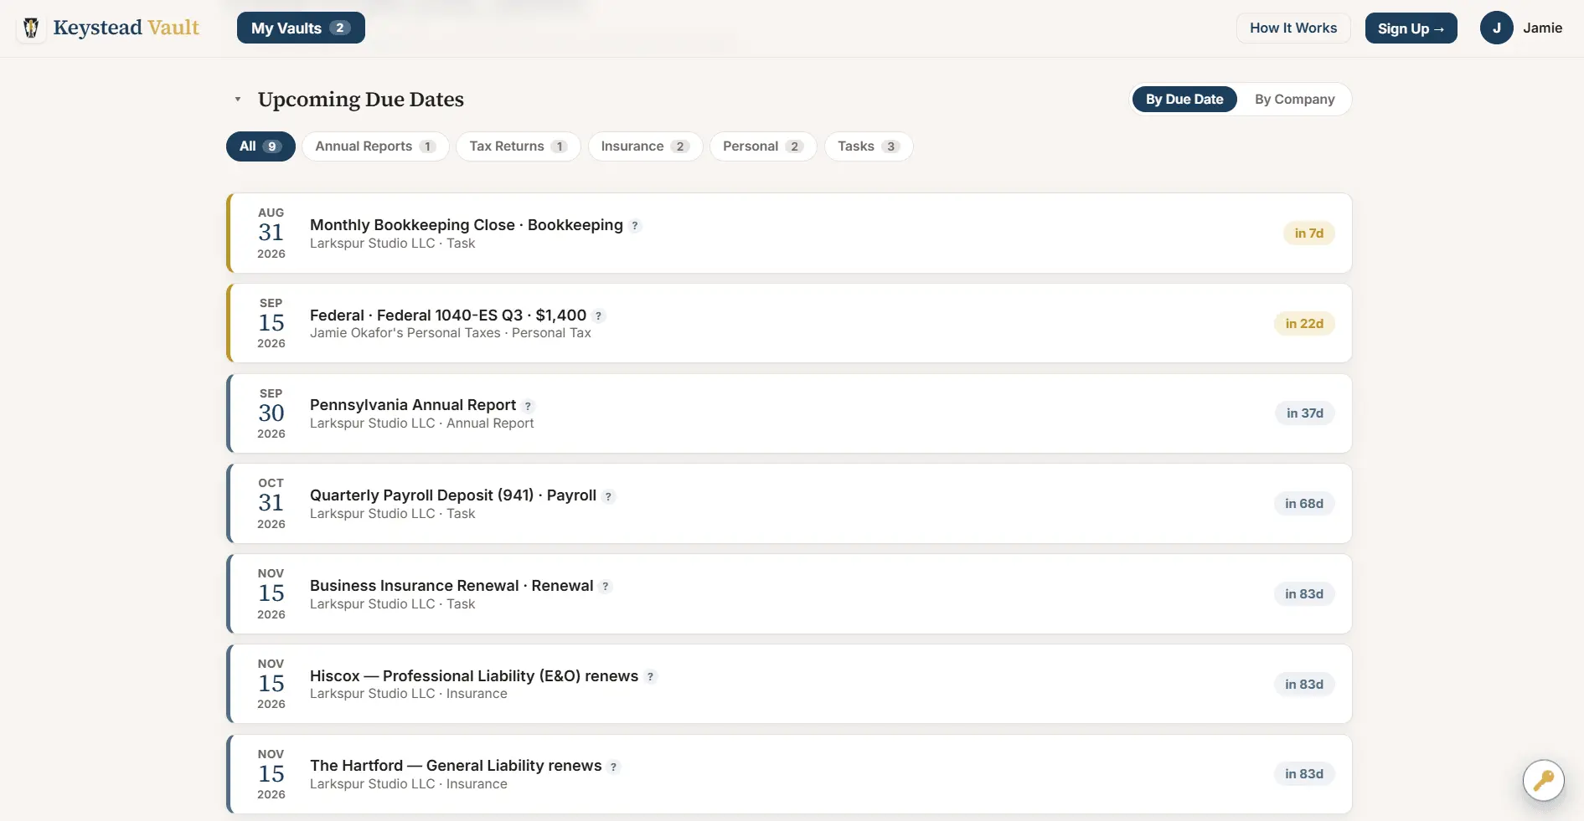
Task: Click the Keystead Vault logo icon
Action: (31, 28)
